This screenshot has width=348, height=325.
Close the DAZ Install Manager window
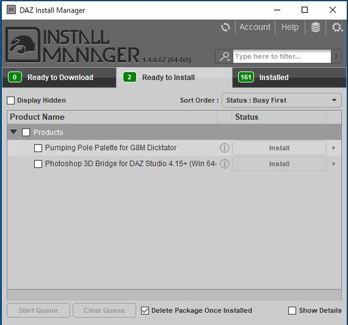pos(332,10)
